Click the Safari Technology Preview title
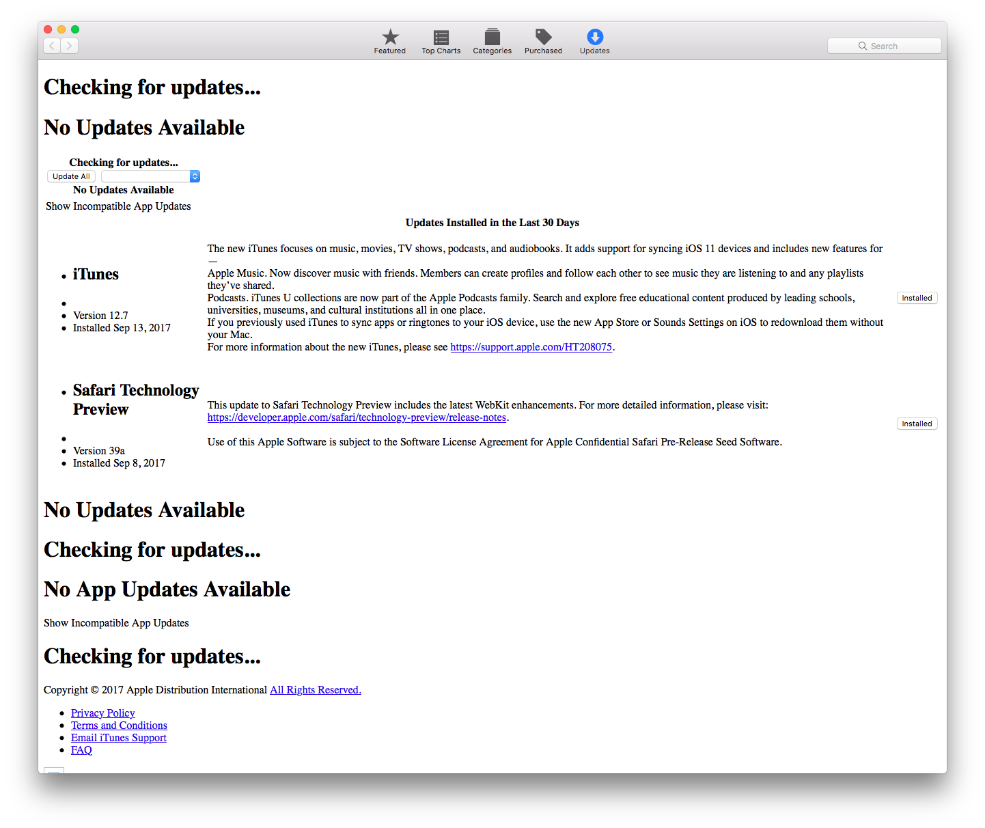 click(136, 400)
